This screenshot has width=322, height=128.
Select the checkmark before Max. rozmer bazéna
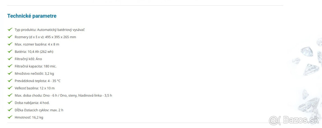10,44
